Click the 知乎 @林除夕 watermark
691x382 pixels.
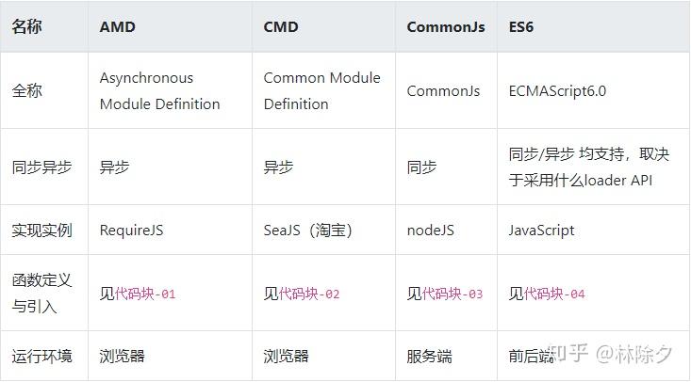tap(610, 354)
